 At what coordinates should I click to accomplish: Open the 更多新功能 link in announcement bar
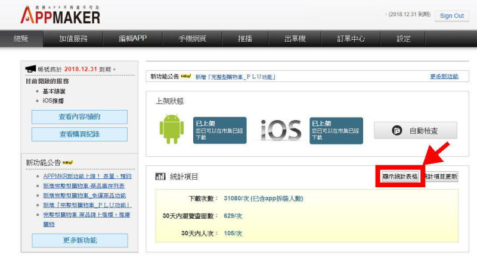[444, 77]
